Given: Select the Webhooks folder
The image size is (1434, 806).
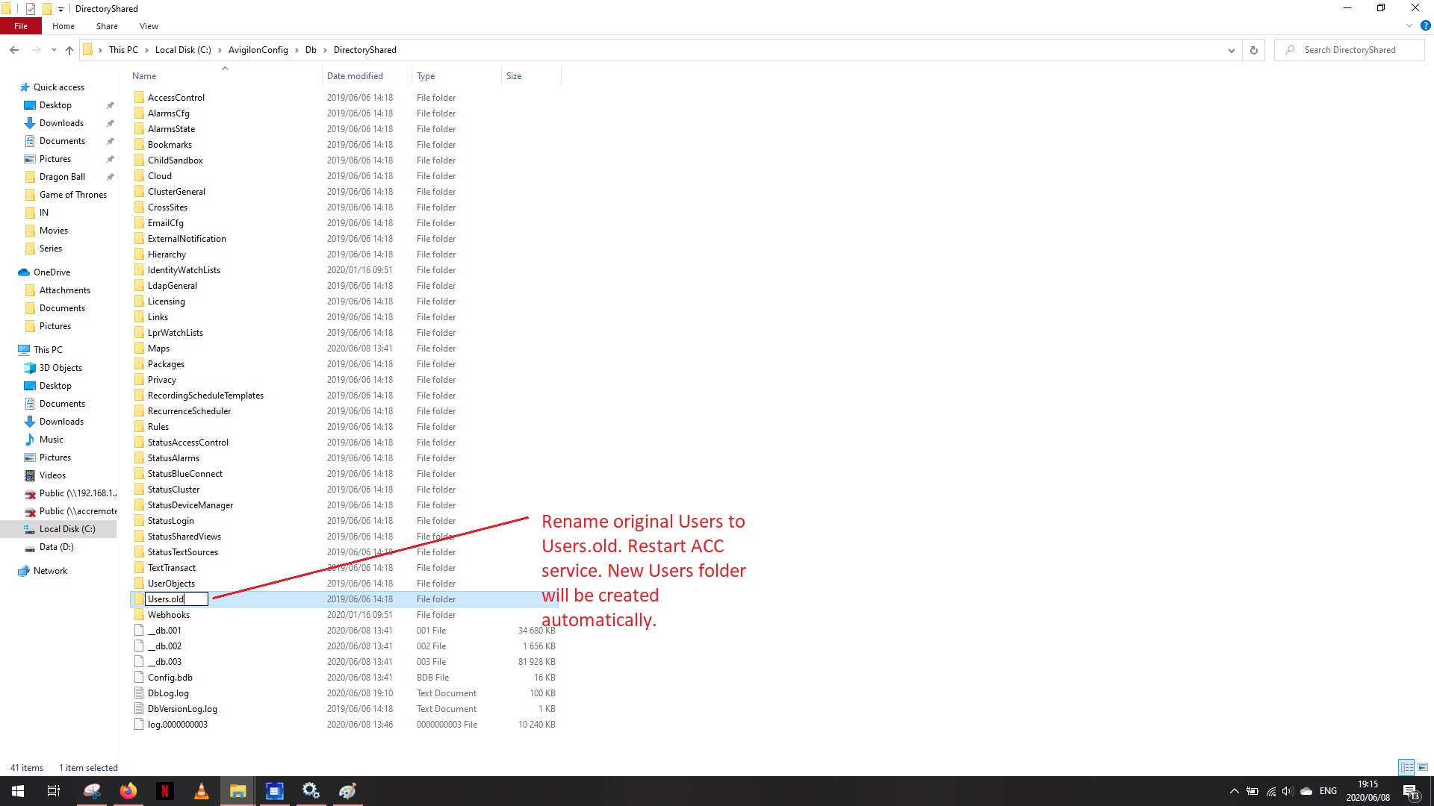Looking at the screenshot, I should 169,615.
